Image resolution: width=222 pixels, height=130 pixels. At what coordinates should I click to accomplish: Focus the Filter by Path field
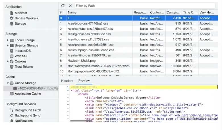(x=145, y=6)
